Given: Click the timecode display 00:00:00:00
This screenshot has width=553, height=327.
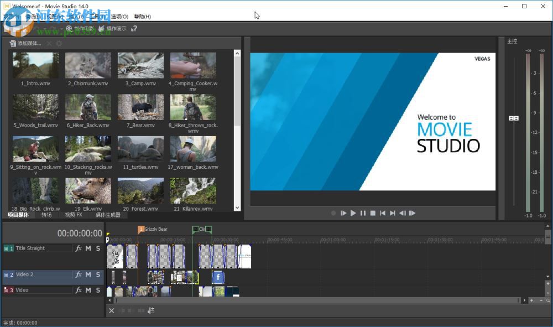Looking at the screenshot, I should coord(80,233).
